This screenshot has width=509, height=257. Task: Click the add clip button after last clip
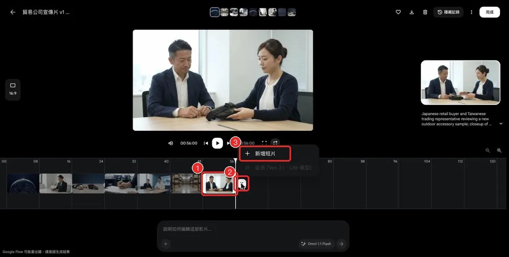[242, 183]
